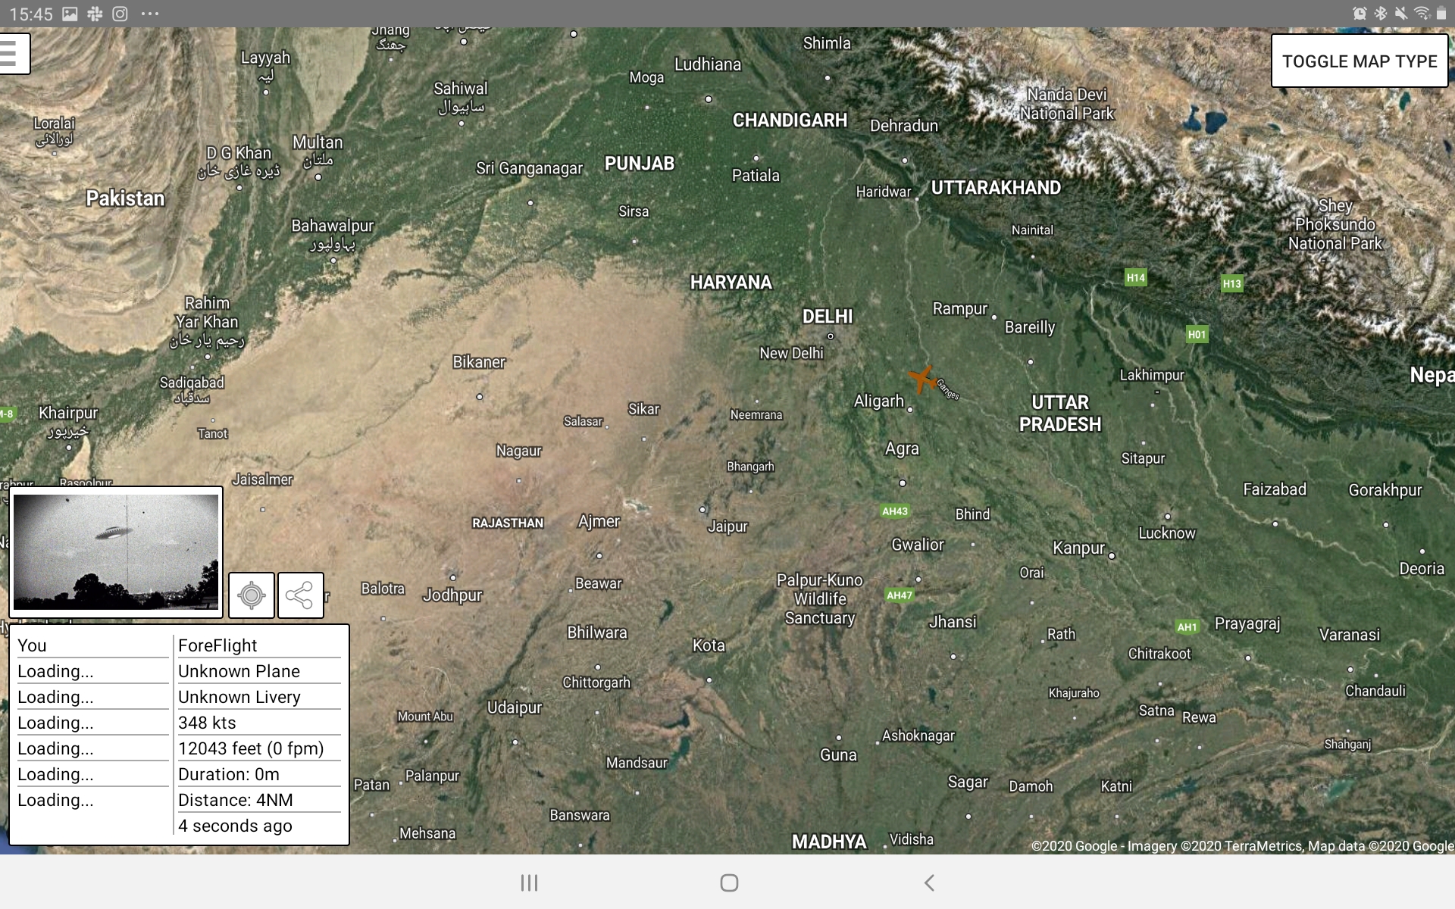Click the New Delhi map label

(x=791, y=353)
